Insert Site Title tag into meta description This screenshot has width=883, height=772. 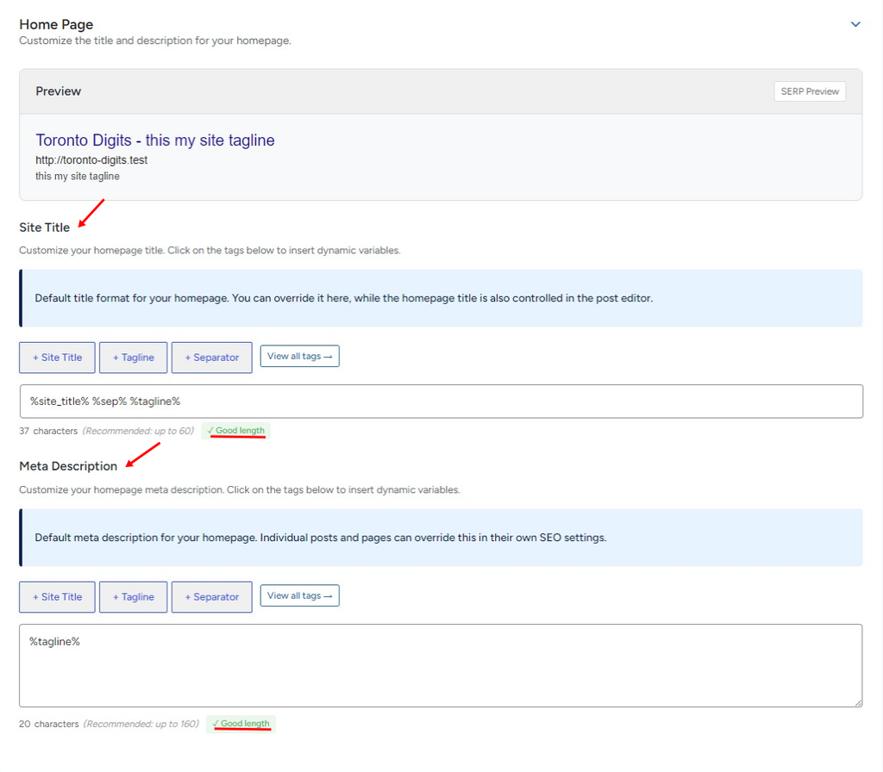click(x=57, y=597)
